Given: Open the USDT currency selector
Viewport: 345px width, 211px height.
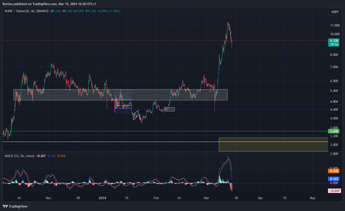Looking at the screenshot, I should point(335,12).
